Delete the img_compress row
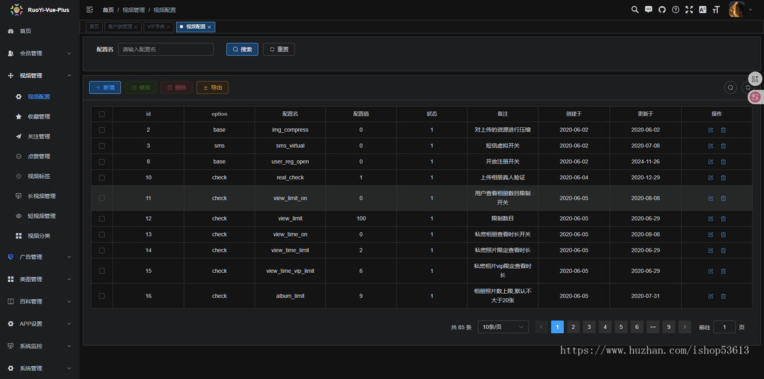The height and width of the screenshot is (379, 764). coord(723,130)
